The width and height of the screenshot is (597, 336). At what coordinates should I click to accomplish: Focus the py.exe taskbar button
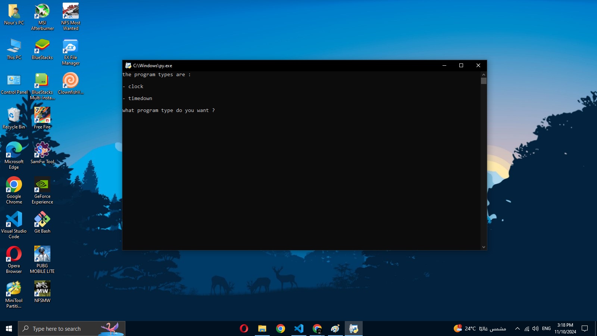354,329
